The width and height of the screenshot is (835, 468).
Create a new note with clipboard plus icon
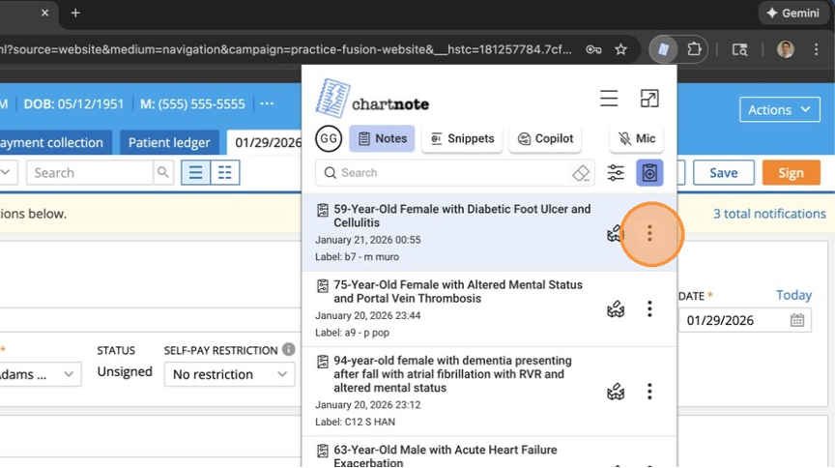point(649,173)
